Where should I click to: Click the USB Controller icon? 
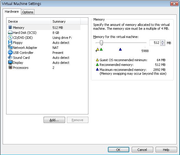pyautogui.click(x=10, y=52)
